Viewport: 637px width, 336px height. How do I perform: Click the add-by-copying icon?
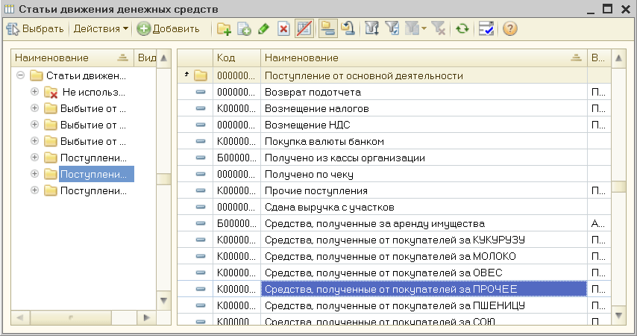(243, 29)
